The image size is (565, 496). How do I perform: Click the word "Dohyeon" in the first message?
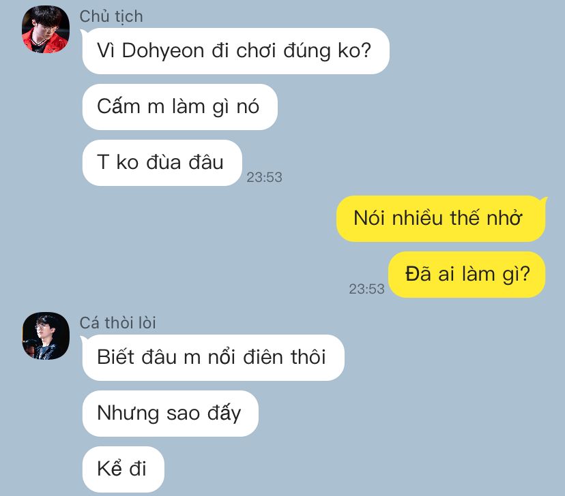click(163, 50)
